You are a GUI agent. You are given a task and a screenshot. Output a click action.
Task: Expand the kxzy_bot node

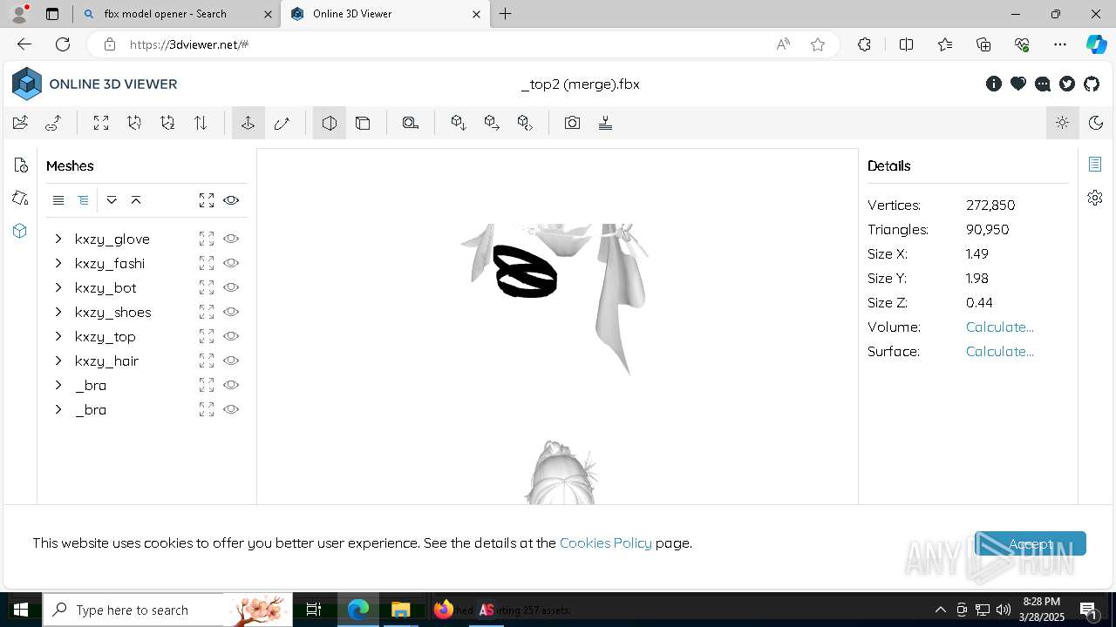[x=58, y=287]
